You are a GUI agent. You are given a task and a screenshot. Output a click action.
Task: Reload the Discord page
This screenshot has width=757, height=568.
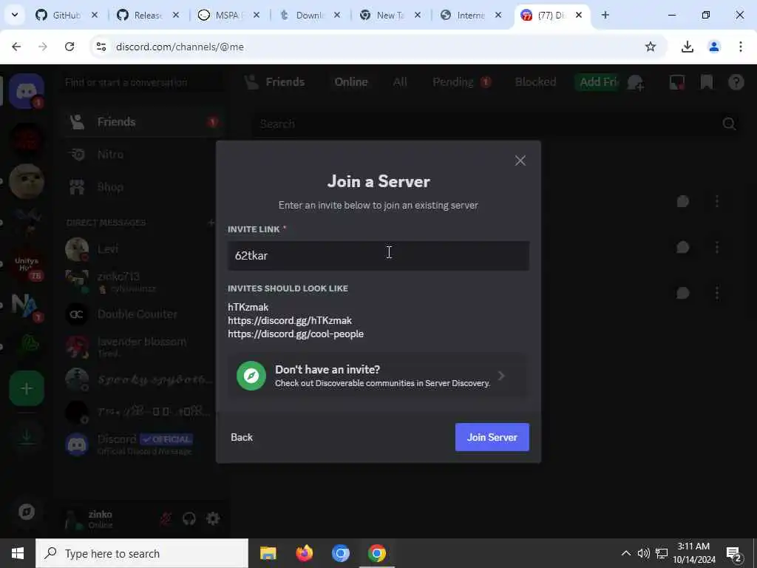click(69, 47)
